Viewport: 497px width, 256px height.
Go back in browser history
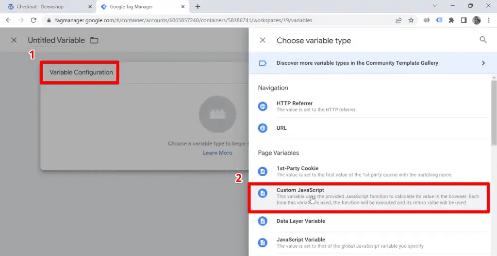click(9, 20)
